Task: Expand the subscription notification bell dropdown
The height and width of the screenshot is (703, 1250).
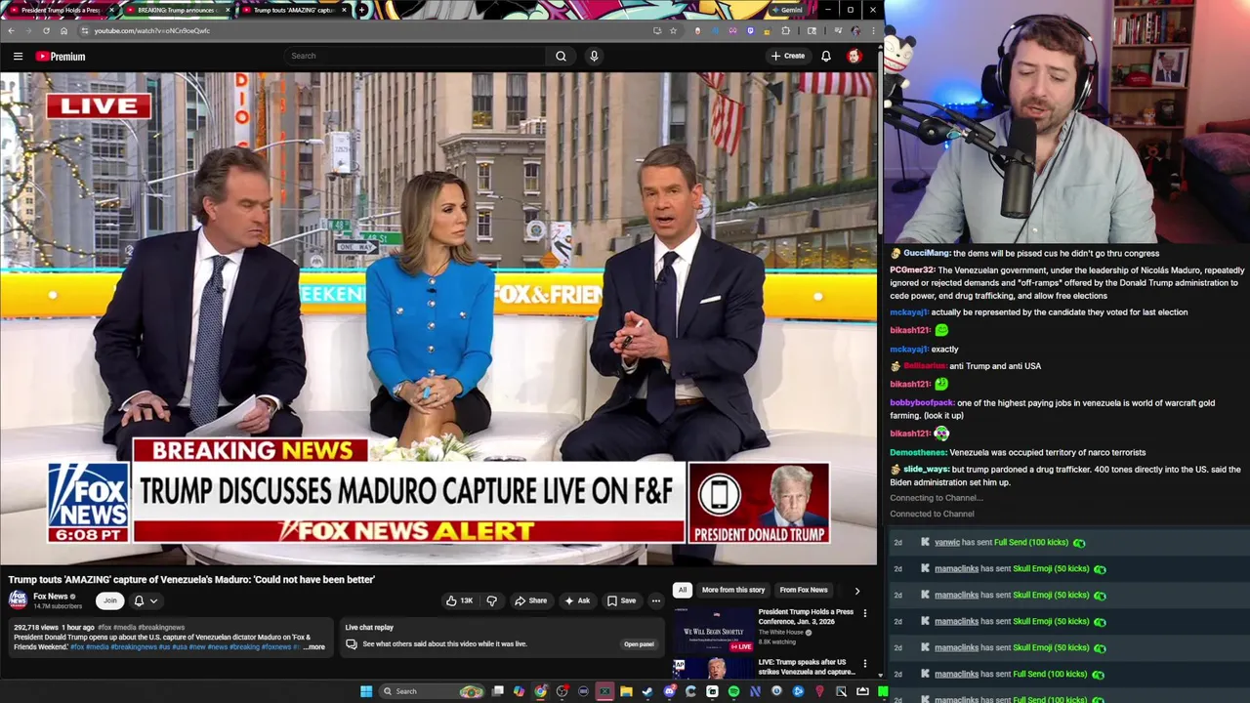Action: tap(146, 600)
